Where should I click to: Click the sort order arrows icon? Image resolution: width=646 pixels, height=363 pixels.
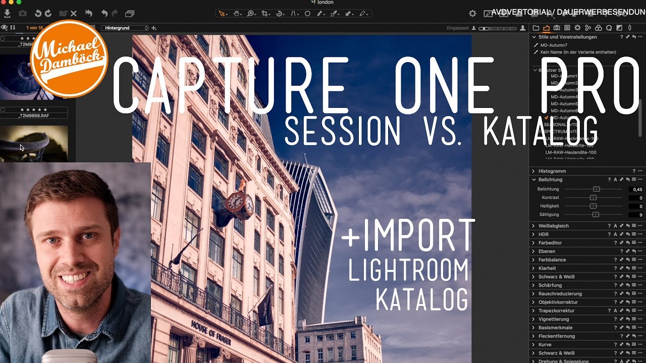click(x=13, y=27)
